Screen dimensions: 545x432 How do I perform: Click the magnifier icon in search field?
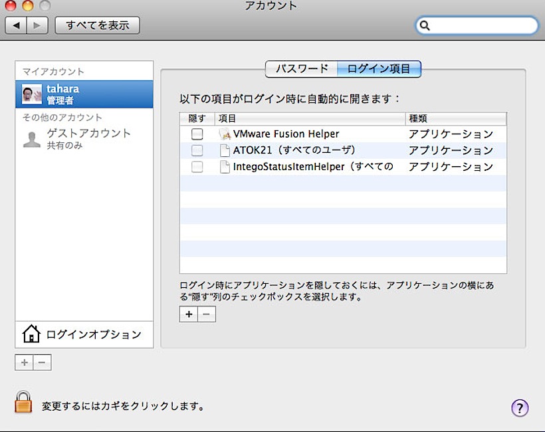point(425,25)
